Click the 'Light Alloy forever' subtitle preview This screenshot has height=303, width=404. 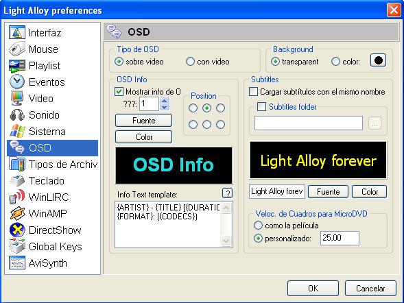tap(318, 160)
